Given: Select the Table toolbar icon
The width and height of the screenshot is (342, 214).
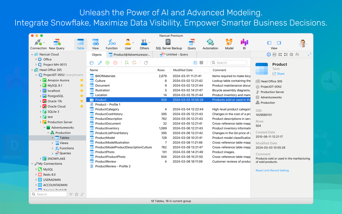Looking at the screenshot, I should coord(80,44).
